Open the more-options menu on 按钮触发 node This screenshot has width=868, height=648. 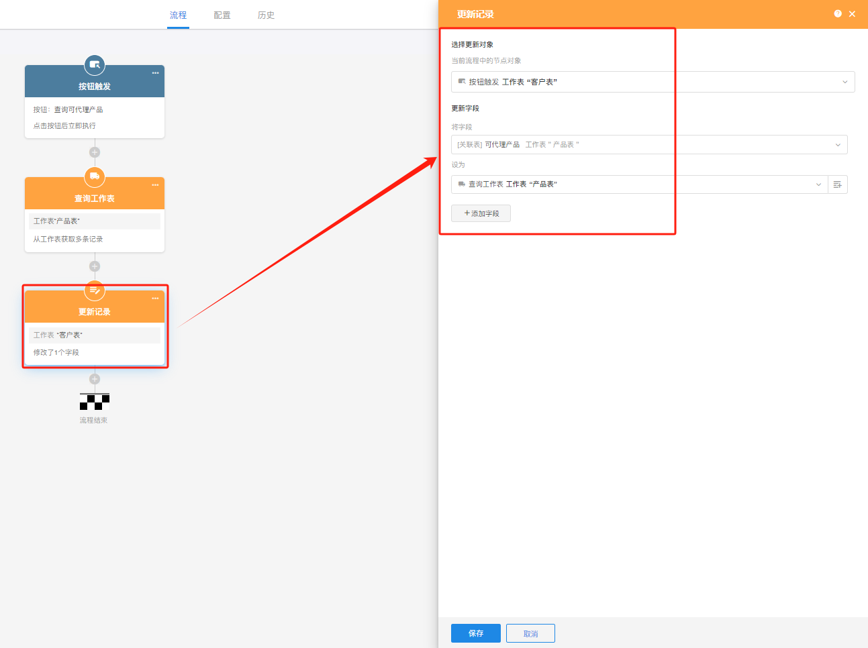click(x=155, y=73)
